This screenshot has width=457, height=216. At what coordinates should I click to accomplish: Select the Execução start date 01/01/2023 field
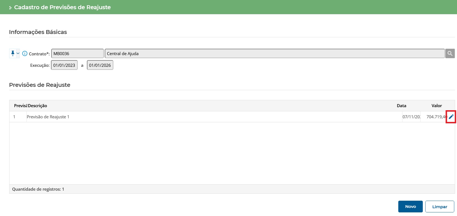point(64,65)
